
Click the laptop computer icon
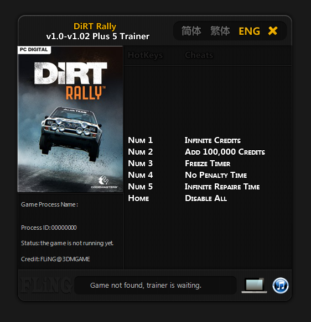coord(254,286)
